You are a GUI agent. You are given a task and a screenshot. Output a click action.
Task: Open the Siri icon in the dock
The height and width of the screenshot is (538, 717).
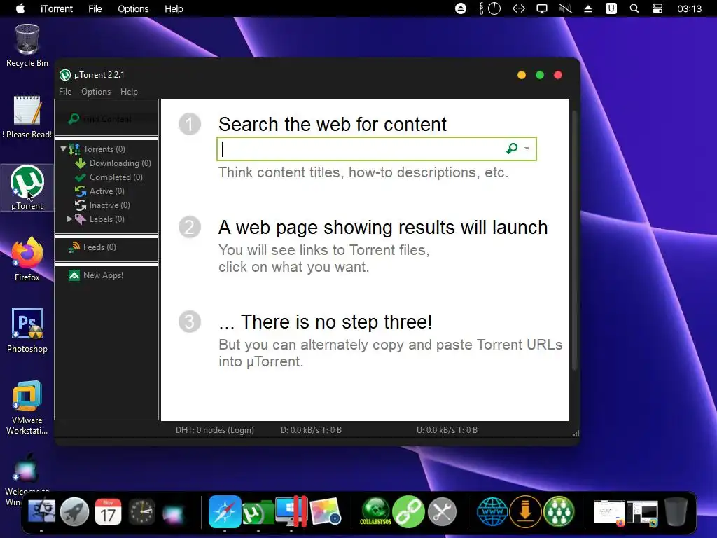pyautogui.click(x=174, y=513)
